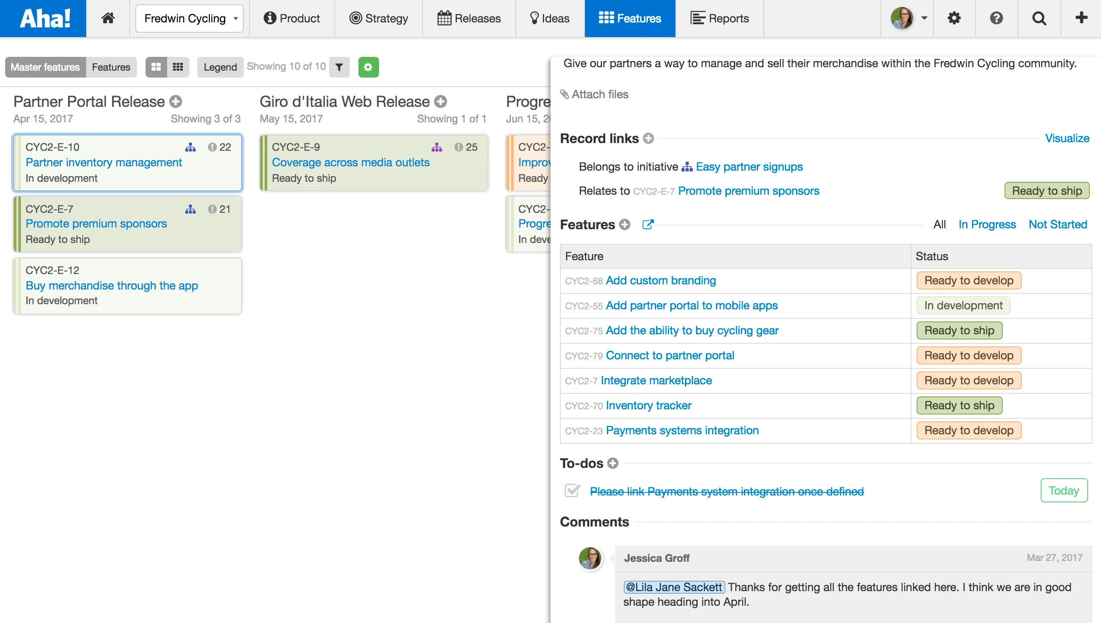Open search with the magnifier icon
The image size is (1101, 623).
coord(1039,18)
